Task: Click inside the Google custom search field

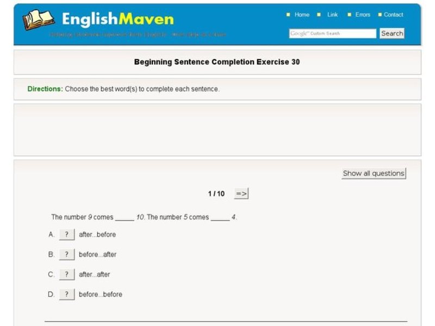Action: click(x=332, y=33)
